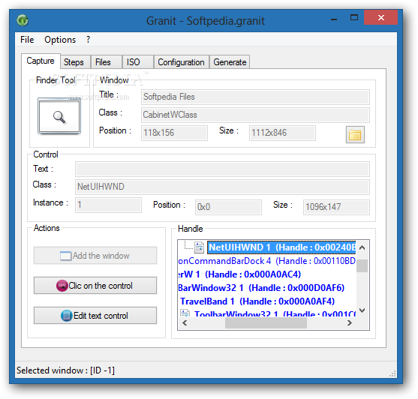Minimize the Granit window

(334, 19)
